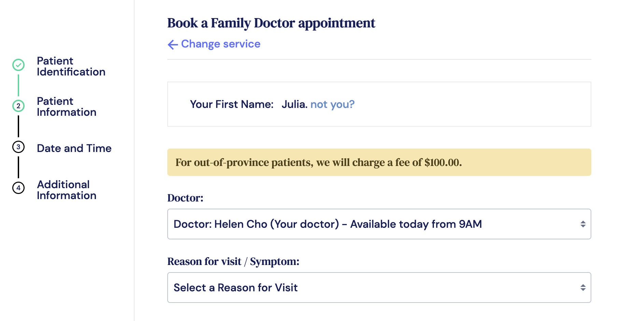Click the step 3 circle icon

(18, 147)
